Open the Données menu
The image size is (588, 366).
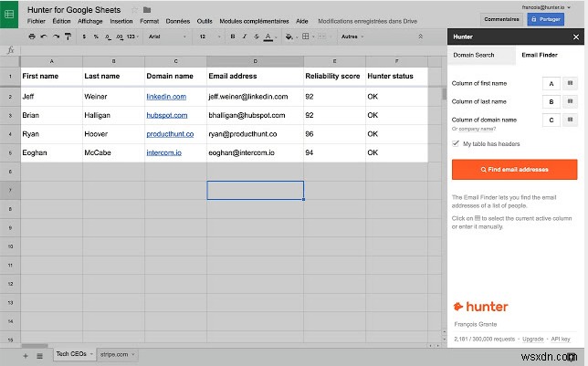tap(178, 21)
